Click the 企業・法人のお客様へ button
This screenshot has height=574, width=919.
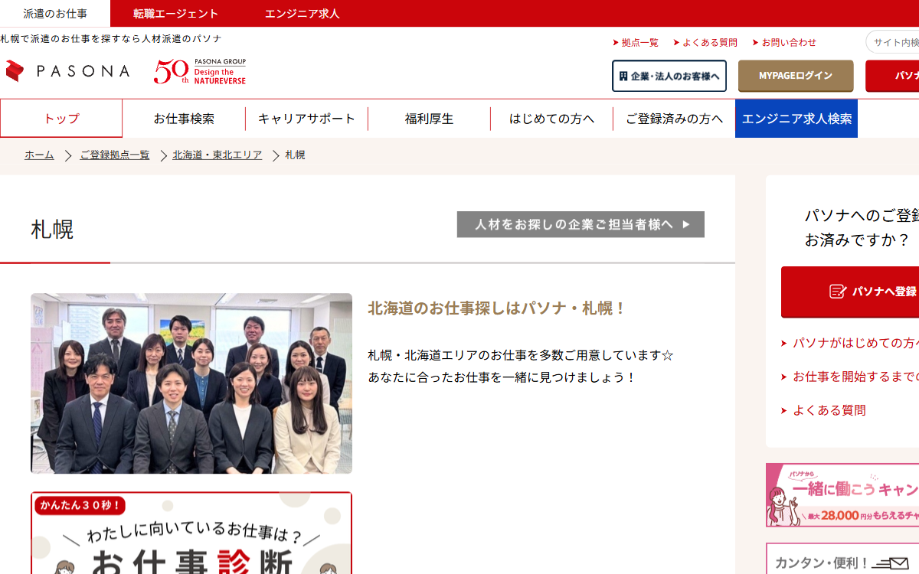[x=669, y=76]
